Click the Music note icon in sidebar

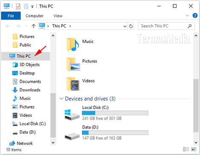click(15, 98)
